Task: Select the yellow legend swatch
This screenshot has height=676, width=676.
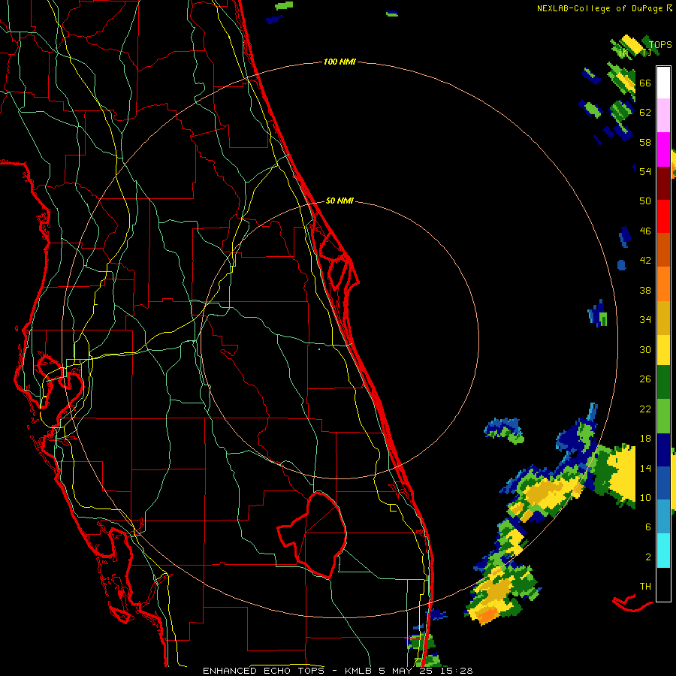Action: [x=663, y=350]
